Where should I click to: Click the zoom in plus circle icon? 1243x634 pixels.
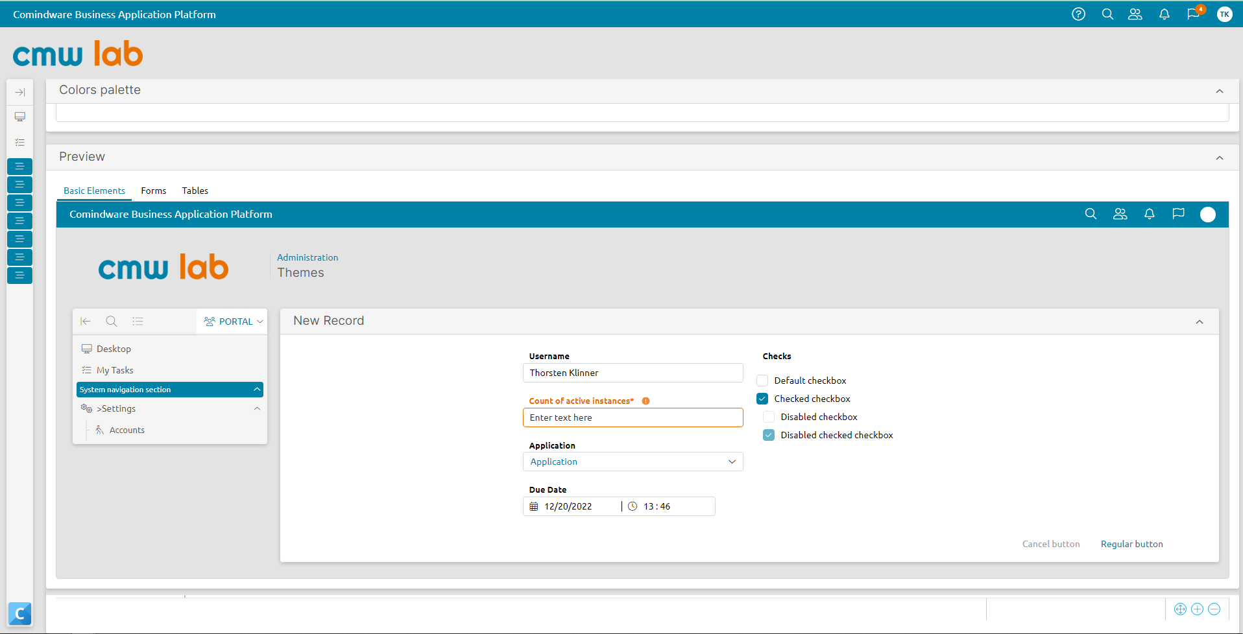point(1198,609)
